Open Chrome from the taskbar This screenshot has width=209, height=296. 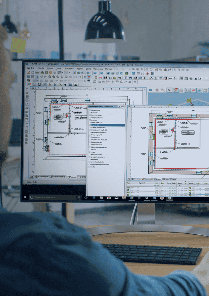tap(131, 198)
